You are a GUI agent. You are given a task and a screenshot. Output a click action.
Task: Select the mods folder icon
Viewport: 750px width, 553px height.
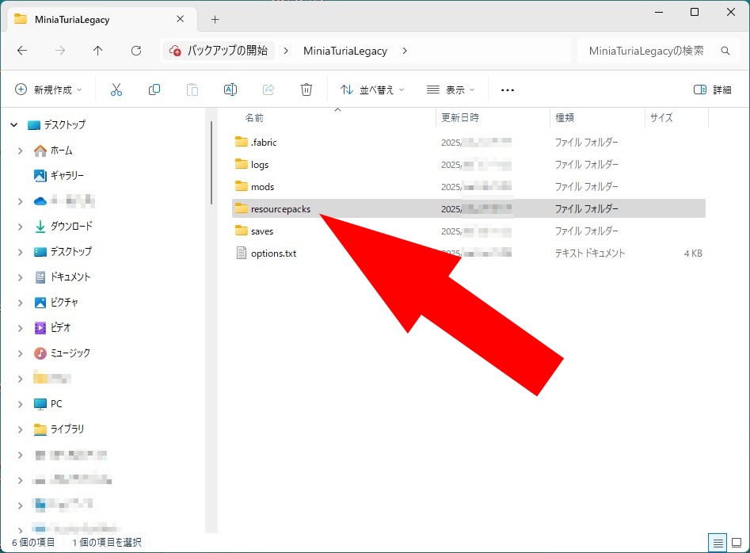[242, 186]
